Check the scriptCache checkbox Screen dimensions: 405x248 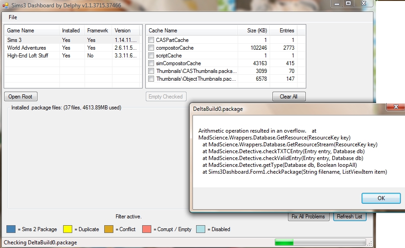point(151,55)
